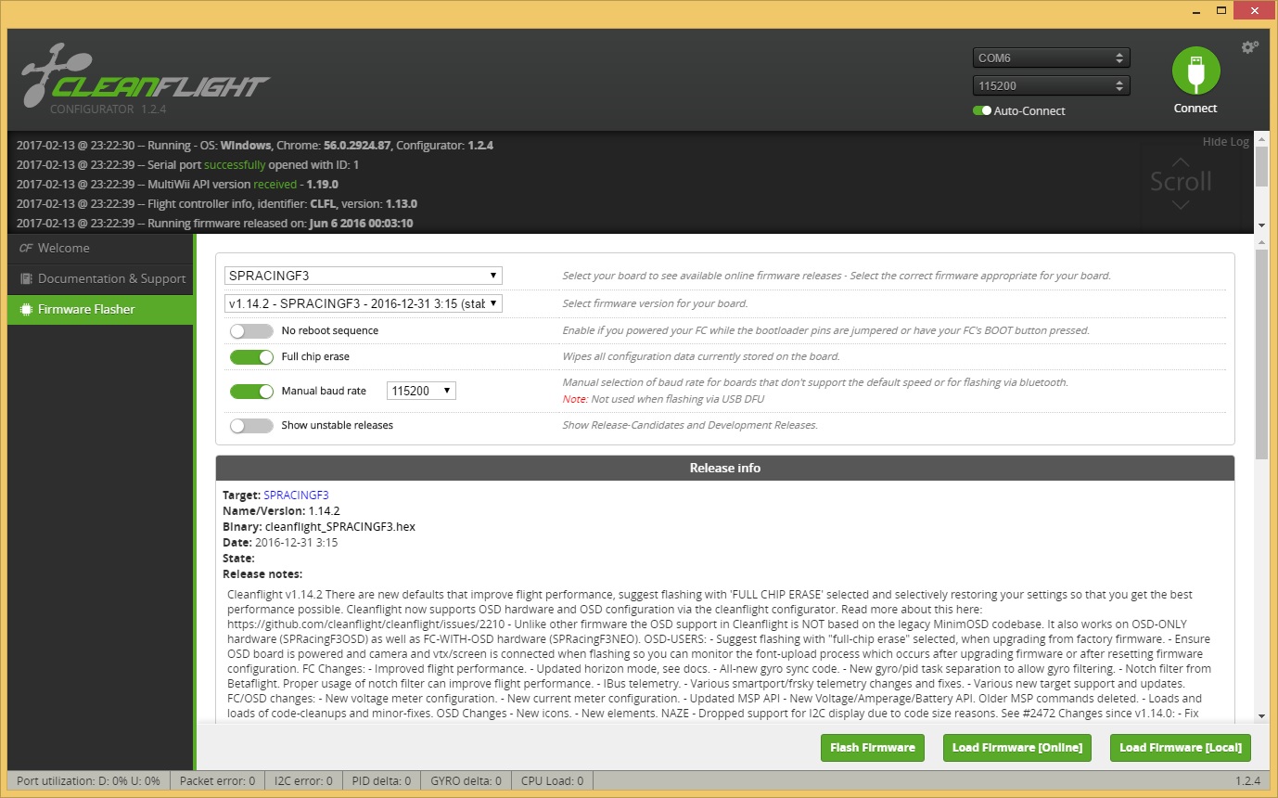Enable No reboot sequence toggle
1278x798 pixels.
251,330
